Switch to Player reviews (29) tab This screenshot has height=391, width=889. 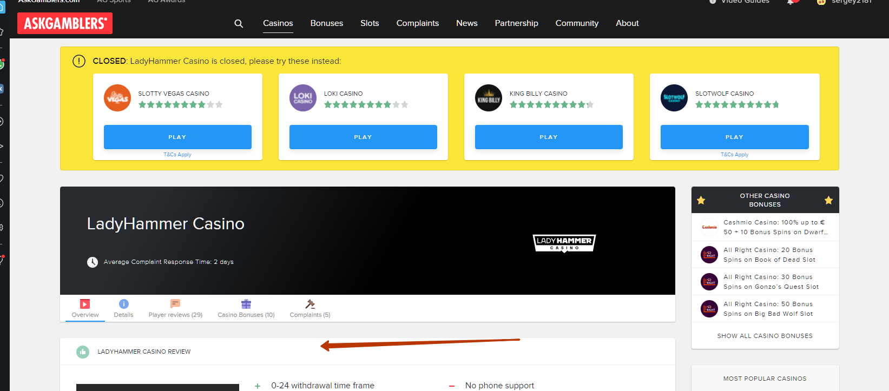[x=175, y=309]
